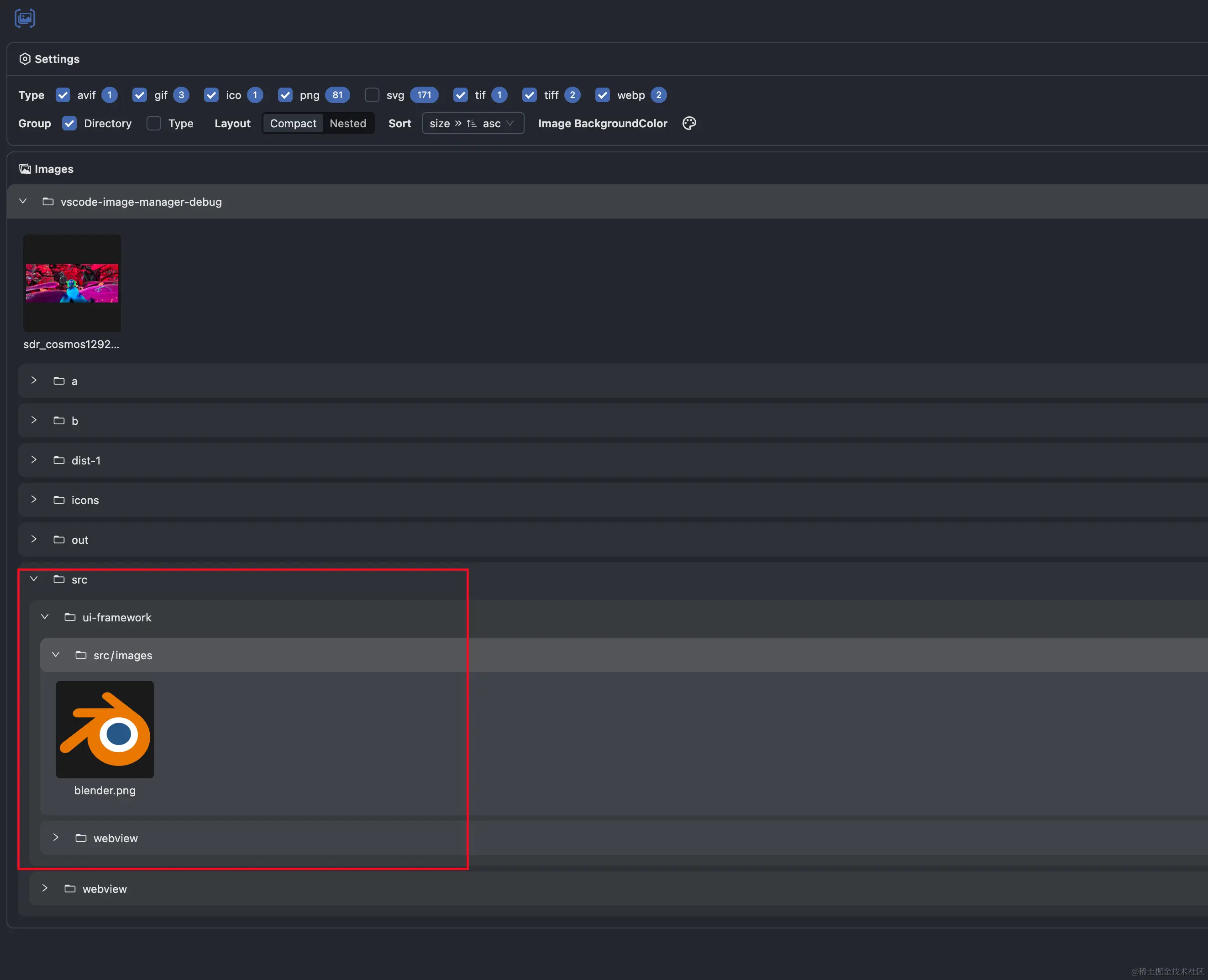The height and width of the screenshot is (980, 1208).
Task: Enable the svg file type filter
Action: pyautogui.click(x=372, y=95)
